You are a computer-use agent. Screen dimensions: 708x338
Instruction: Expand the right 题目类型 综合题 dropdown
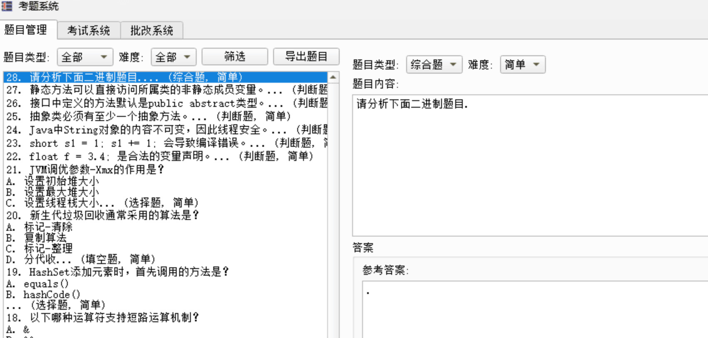pos(434,64)
